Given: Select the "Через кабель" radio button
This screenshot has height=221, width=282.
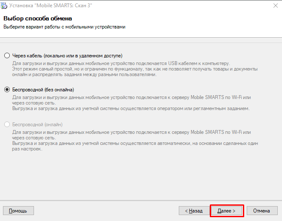Looking at the screenshot, I should pyautogui.click(x=7, y=56).
